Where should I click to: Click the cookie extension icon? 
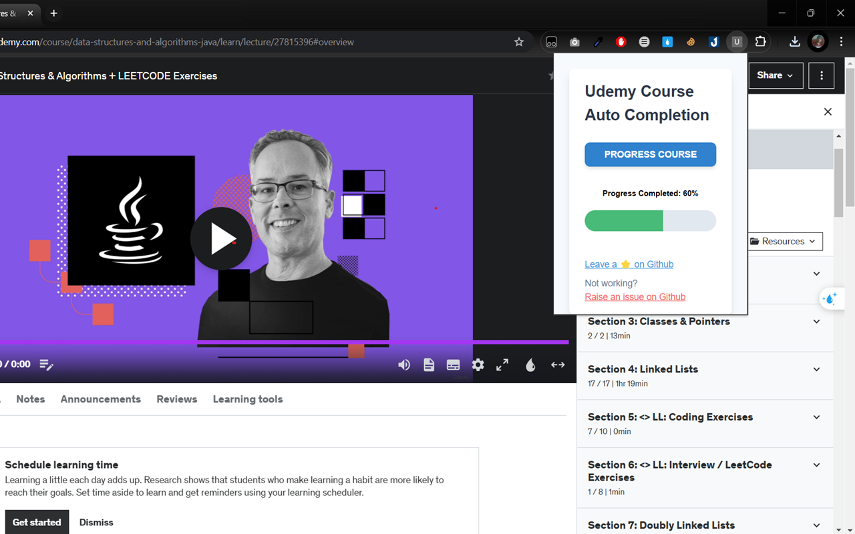(x=690, y=41)
